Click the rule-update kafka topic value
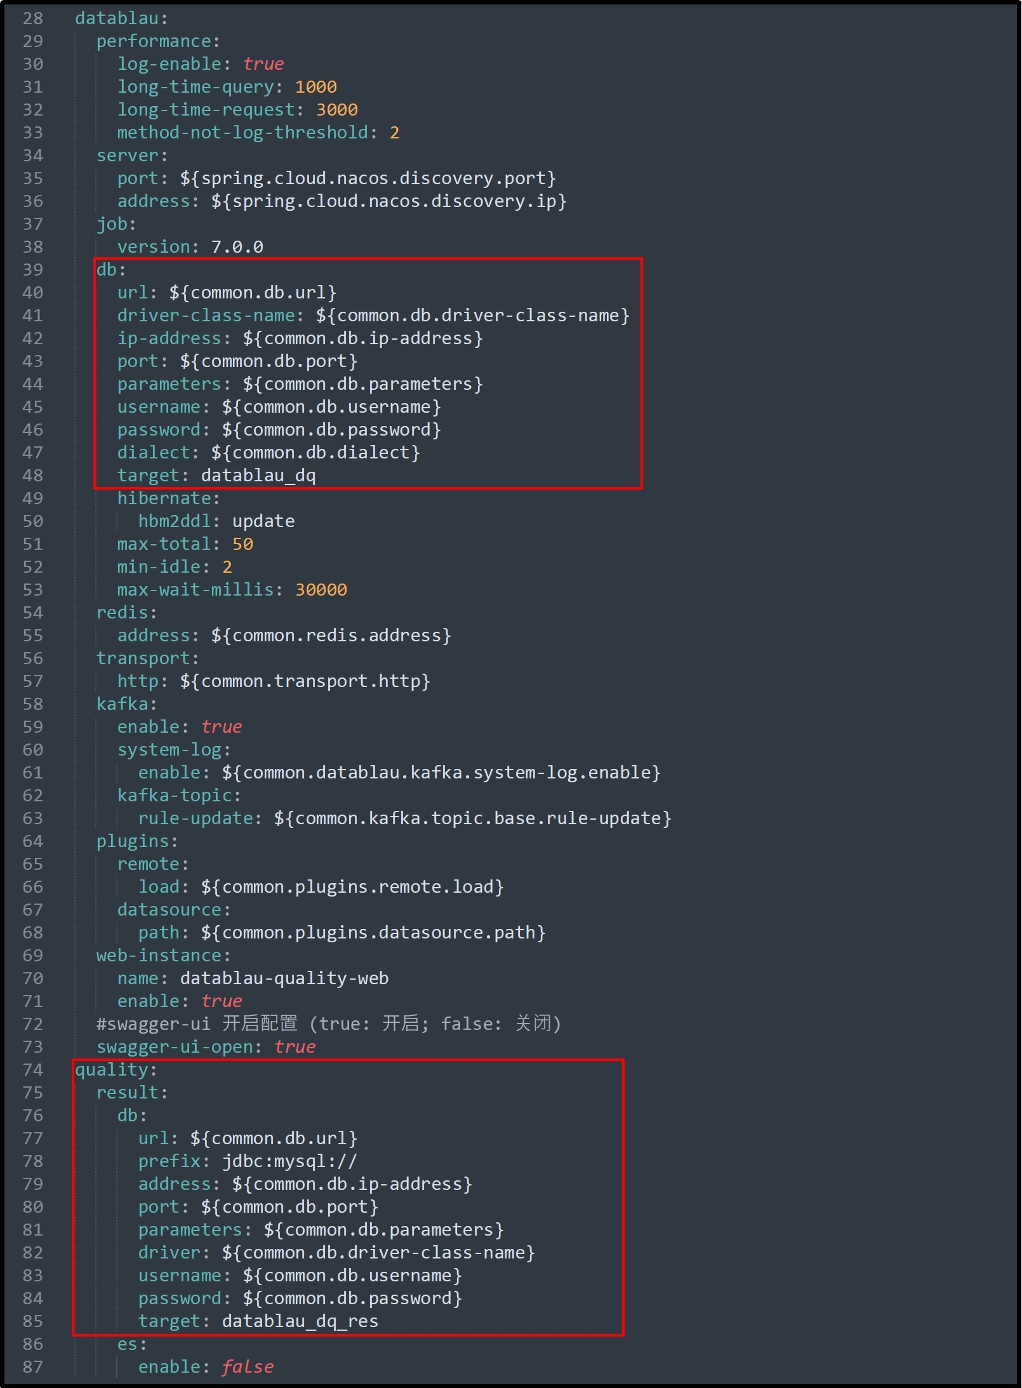 point(472,818)
